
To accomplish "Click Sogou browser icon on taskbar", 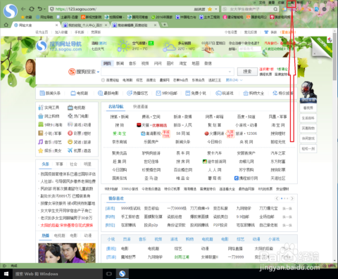I will (x=122, y=273).
